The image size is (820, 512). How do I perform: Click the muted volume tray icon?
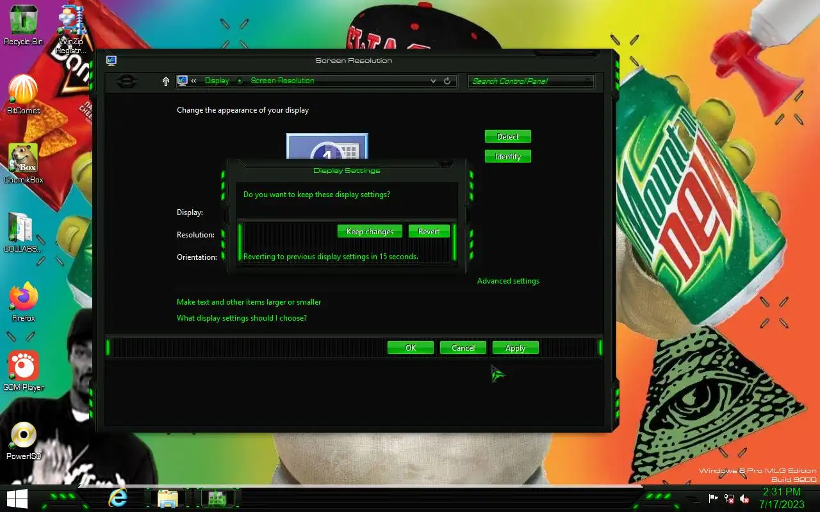point(744,499)
